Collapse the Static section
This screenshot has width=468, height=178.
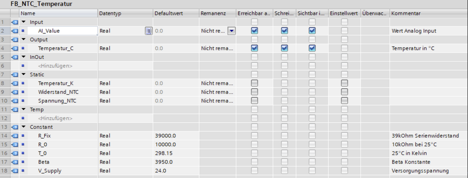(23, 74)
